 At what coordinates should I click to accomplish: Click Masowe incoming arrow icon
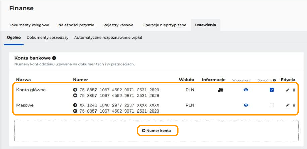[75, 111]
